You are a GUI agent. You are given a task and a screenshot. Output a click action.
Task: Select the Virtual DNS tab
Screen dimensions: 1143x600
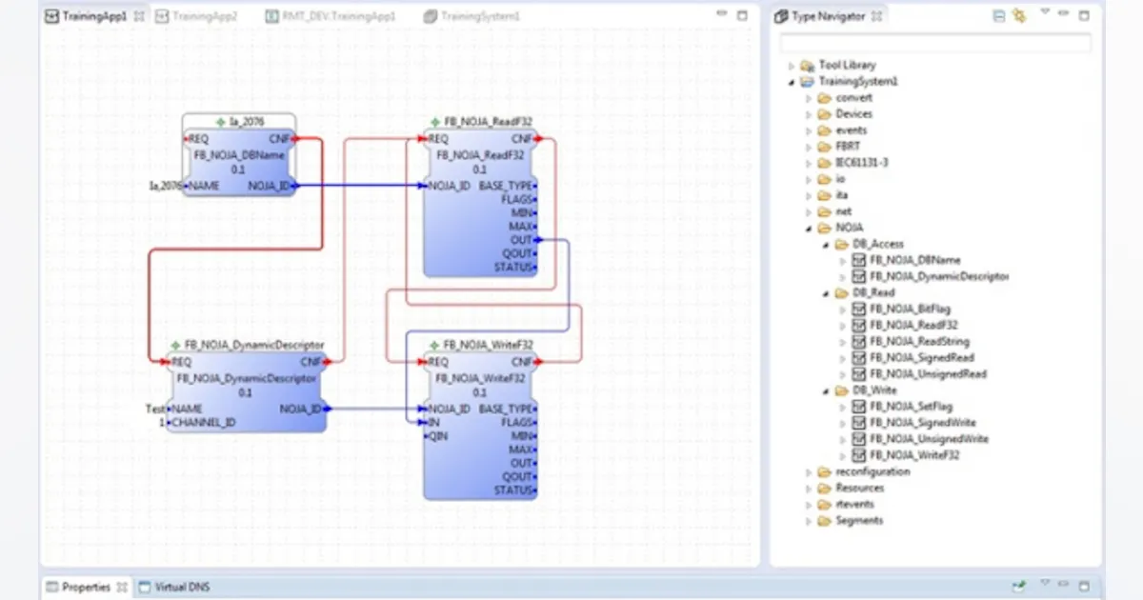(174, 587)
